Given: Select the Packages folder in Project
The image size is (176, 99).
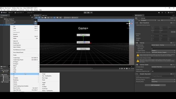Looking at the screenshot, I should tap(6, 82).
